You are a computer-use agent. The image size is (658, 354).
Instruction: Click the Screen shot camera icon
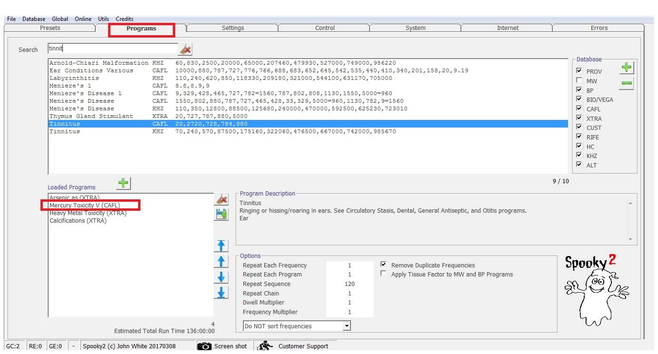[x=205, y=346]
